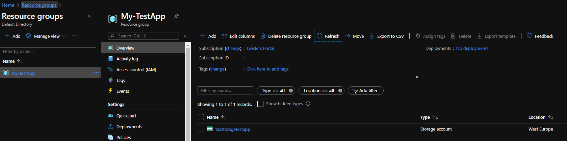This screenshot has width=567, height=141.
Task: Remove the Type == all filter
Action: [x=291, y=91]
